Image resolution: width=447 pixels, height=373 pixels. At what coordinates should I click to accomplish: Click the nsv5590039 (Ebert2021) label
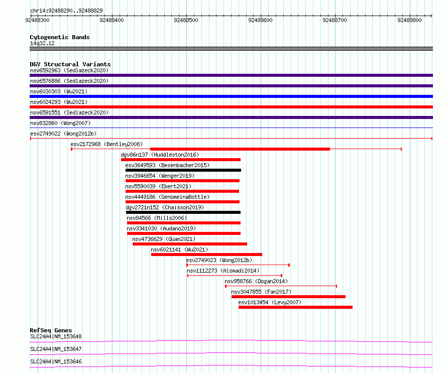(x=158, y=186)
